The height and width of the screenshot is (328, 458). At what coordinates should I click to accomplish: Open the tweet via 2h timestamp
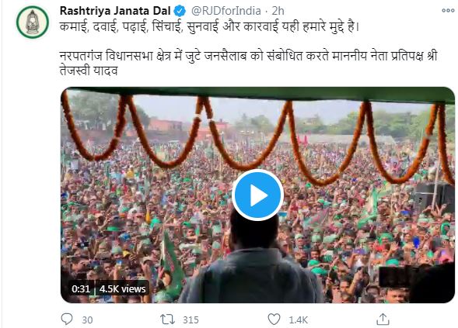pyautogui.click(x=278, y=11)
